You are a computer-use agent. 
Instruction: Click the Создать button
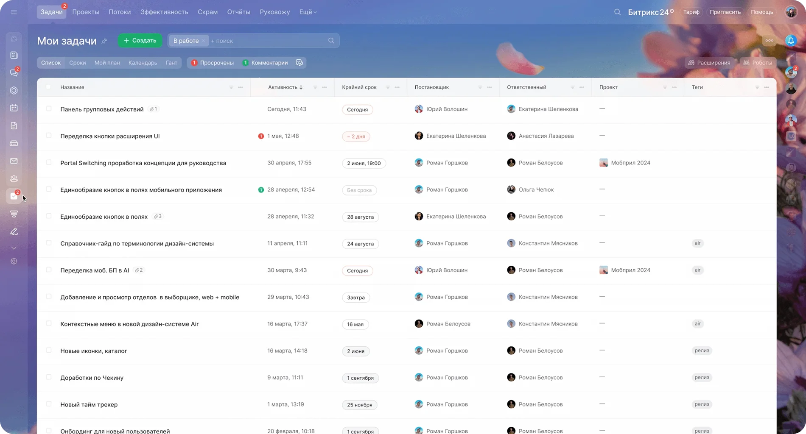pos(140,41)
